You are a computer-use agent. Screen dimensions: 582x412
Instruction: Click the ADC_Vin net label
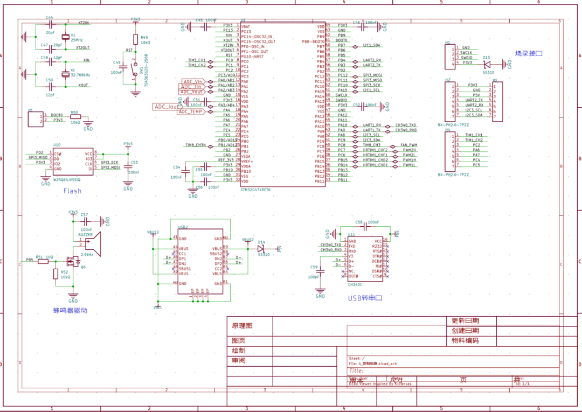point(193,81)
